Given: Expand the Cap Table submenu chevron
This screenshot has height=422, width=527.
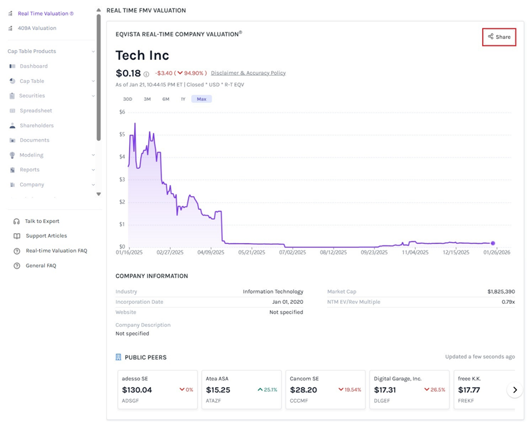Looking at the screenshot, I should click(93, 81).
